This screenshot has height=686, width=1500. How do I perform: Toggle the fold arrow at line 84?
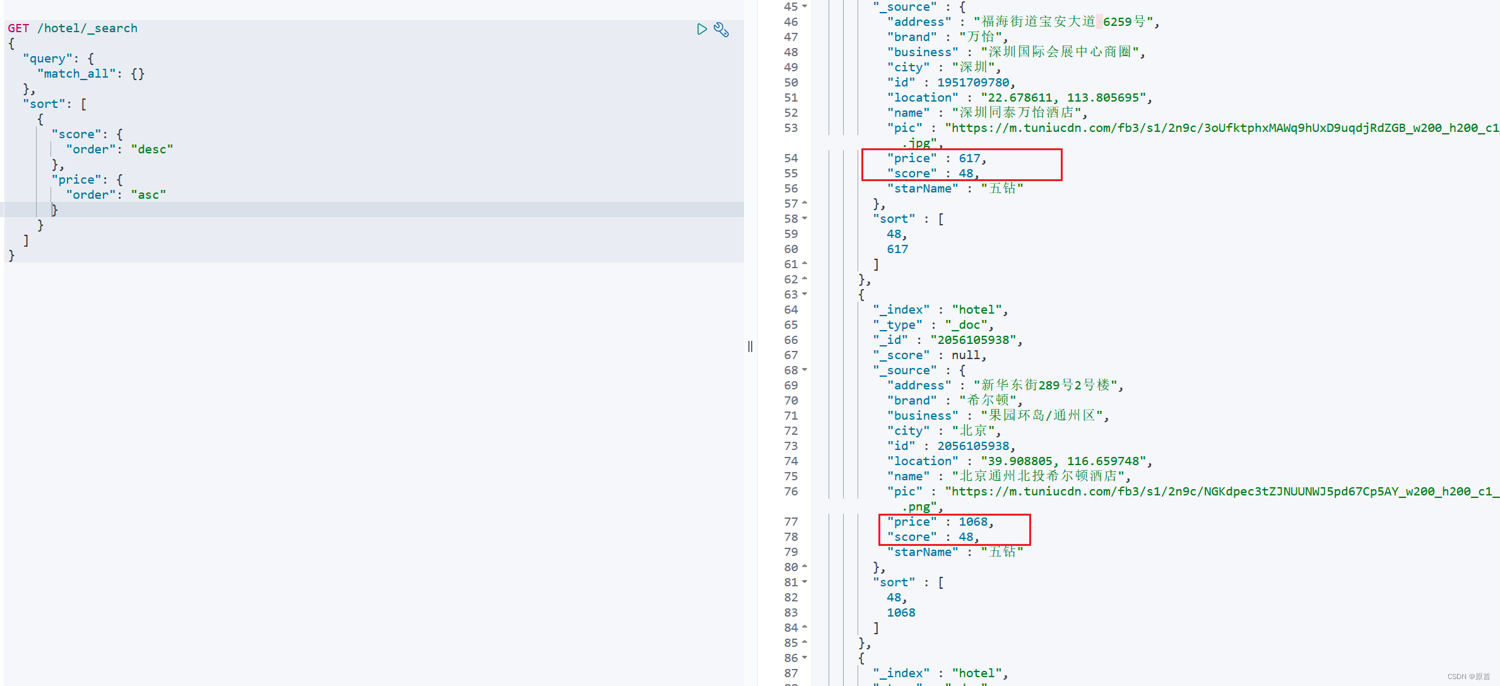[805, 627]
